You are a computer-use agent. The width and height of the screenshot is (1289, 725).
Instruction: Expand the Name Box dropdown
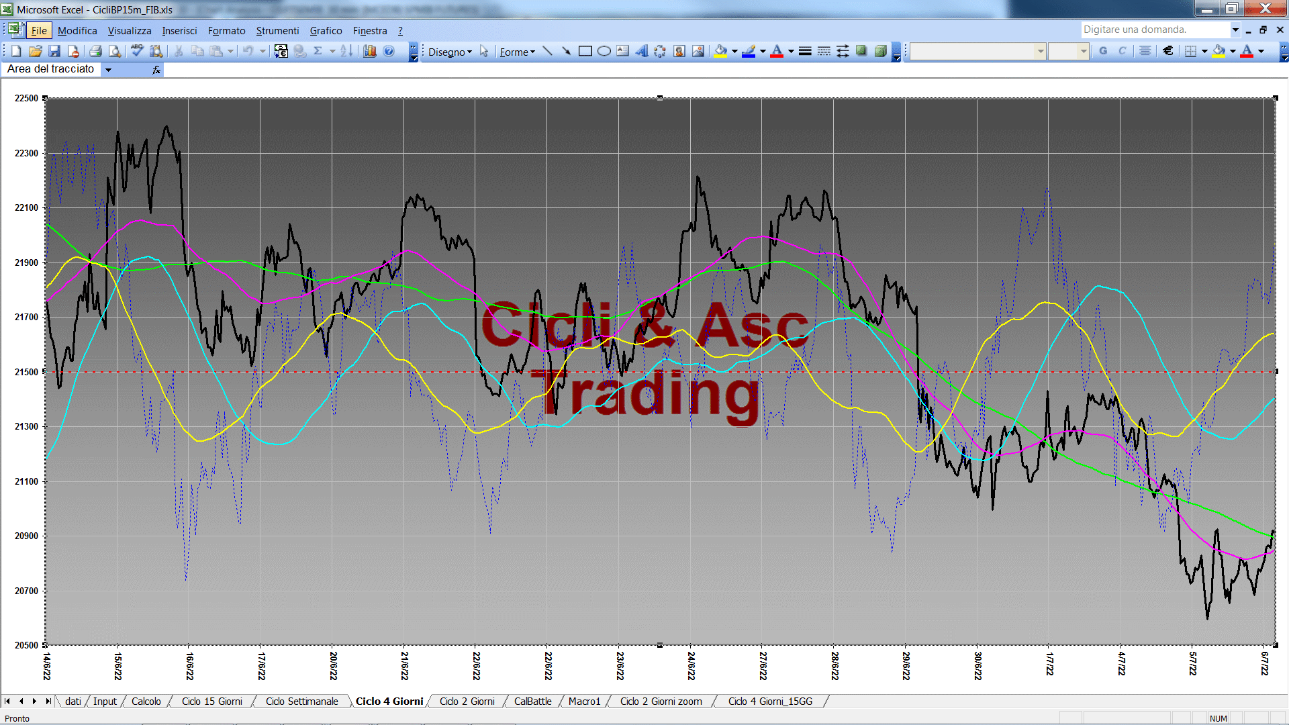point(108,70)
